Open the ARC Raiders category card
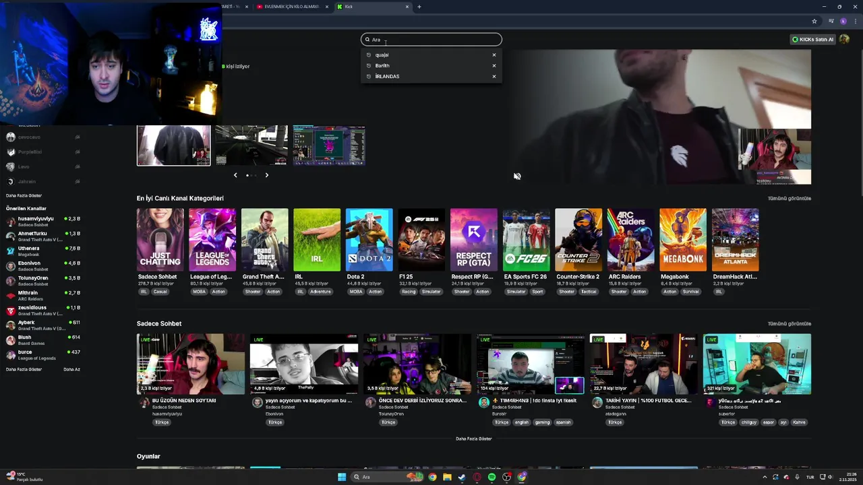 click(630, 240)
